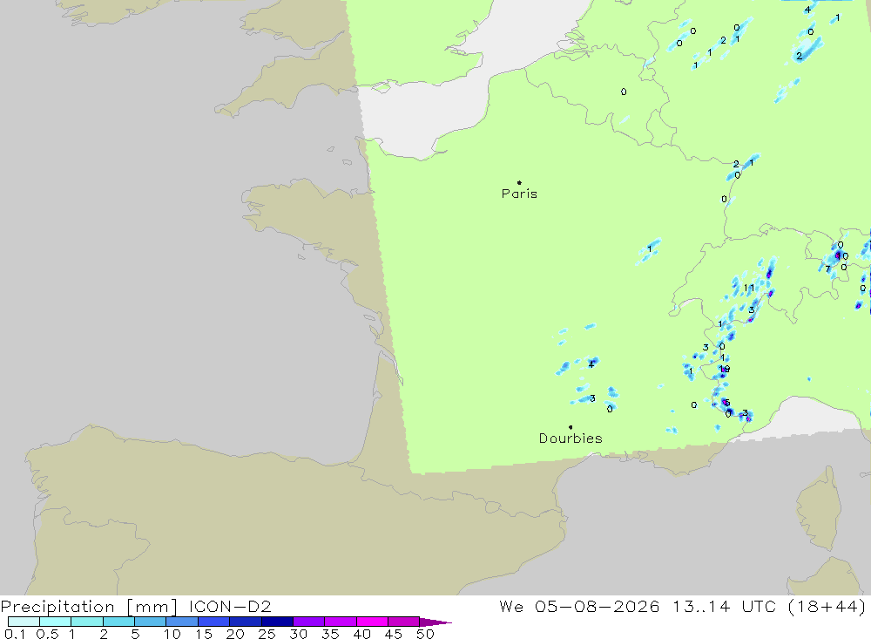Pick the legend swatch between 25 and 30
The height and width of the screenshot is (639, 871).
tap(277, 622)
